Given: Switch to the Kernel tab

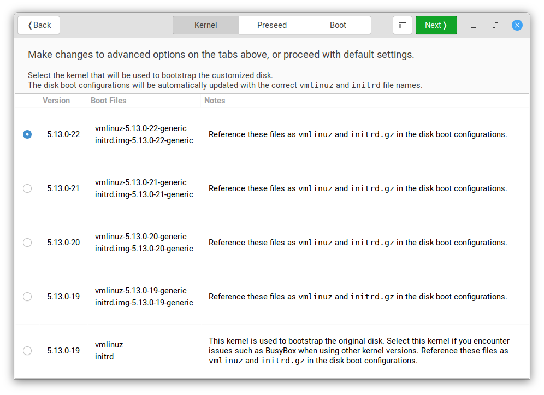Looking at the screenshot, I should (x=206, y=25).
